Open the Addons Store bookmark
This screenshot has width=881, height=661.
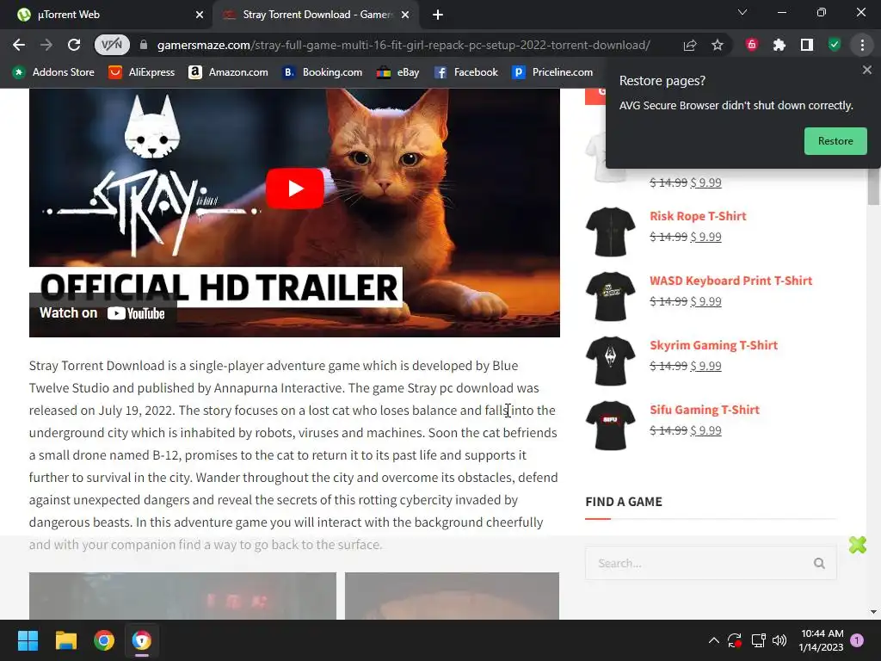click(54, 72)
